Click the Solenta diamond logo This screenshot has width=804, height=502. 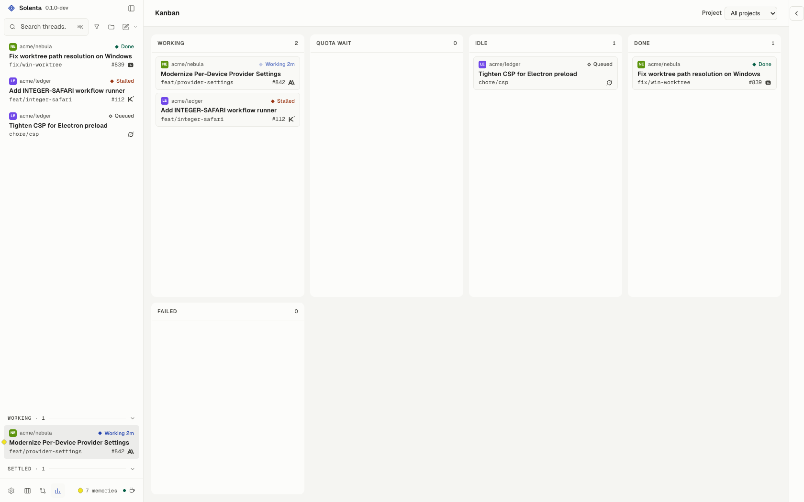[x=11, y=8]
